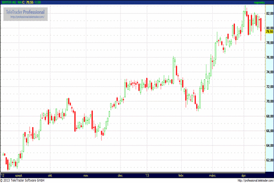
Task: Click the TeleTrader Professional logo watermark
Action: pyautogui.click(x=25, y=11)
